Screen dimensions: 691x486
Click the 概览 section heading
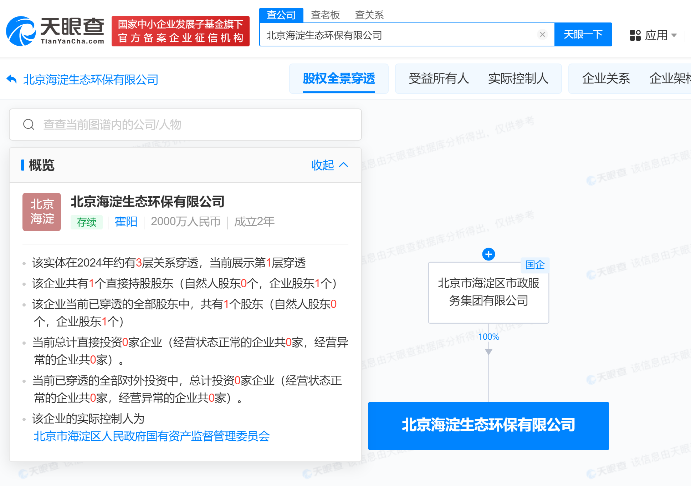(41, 165)
